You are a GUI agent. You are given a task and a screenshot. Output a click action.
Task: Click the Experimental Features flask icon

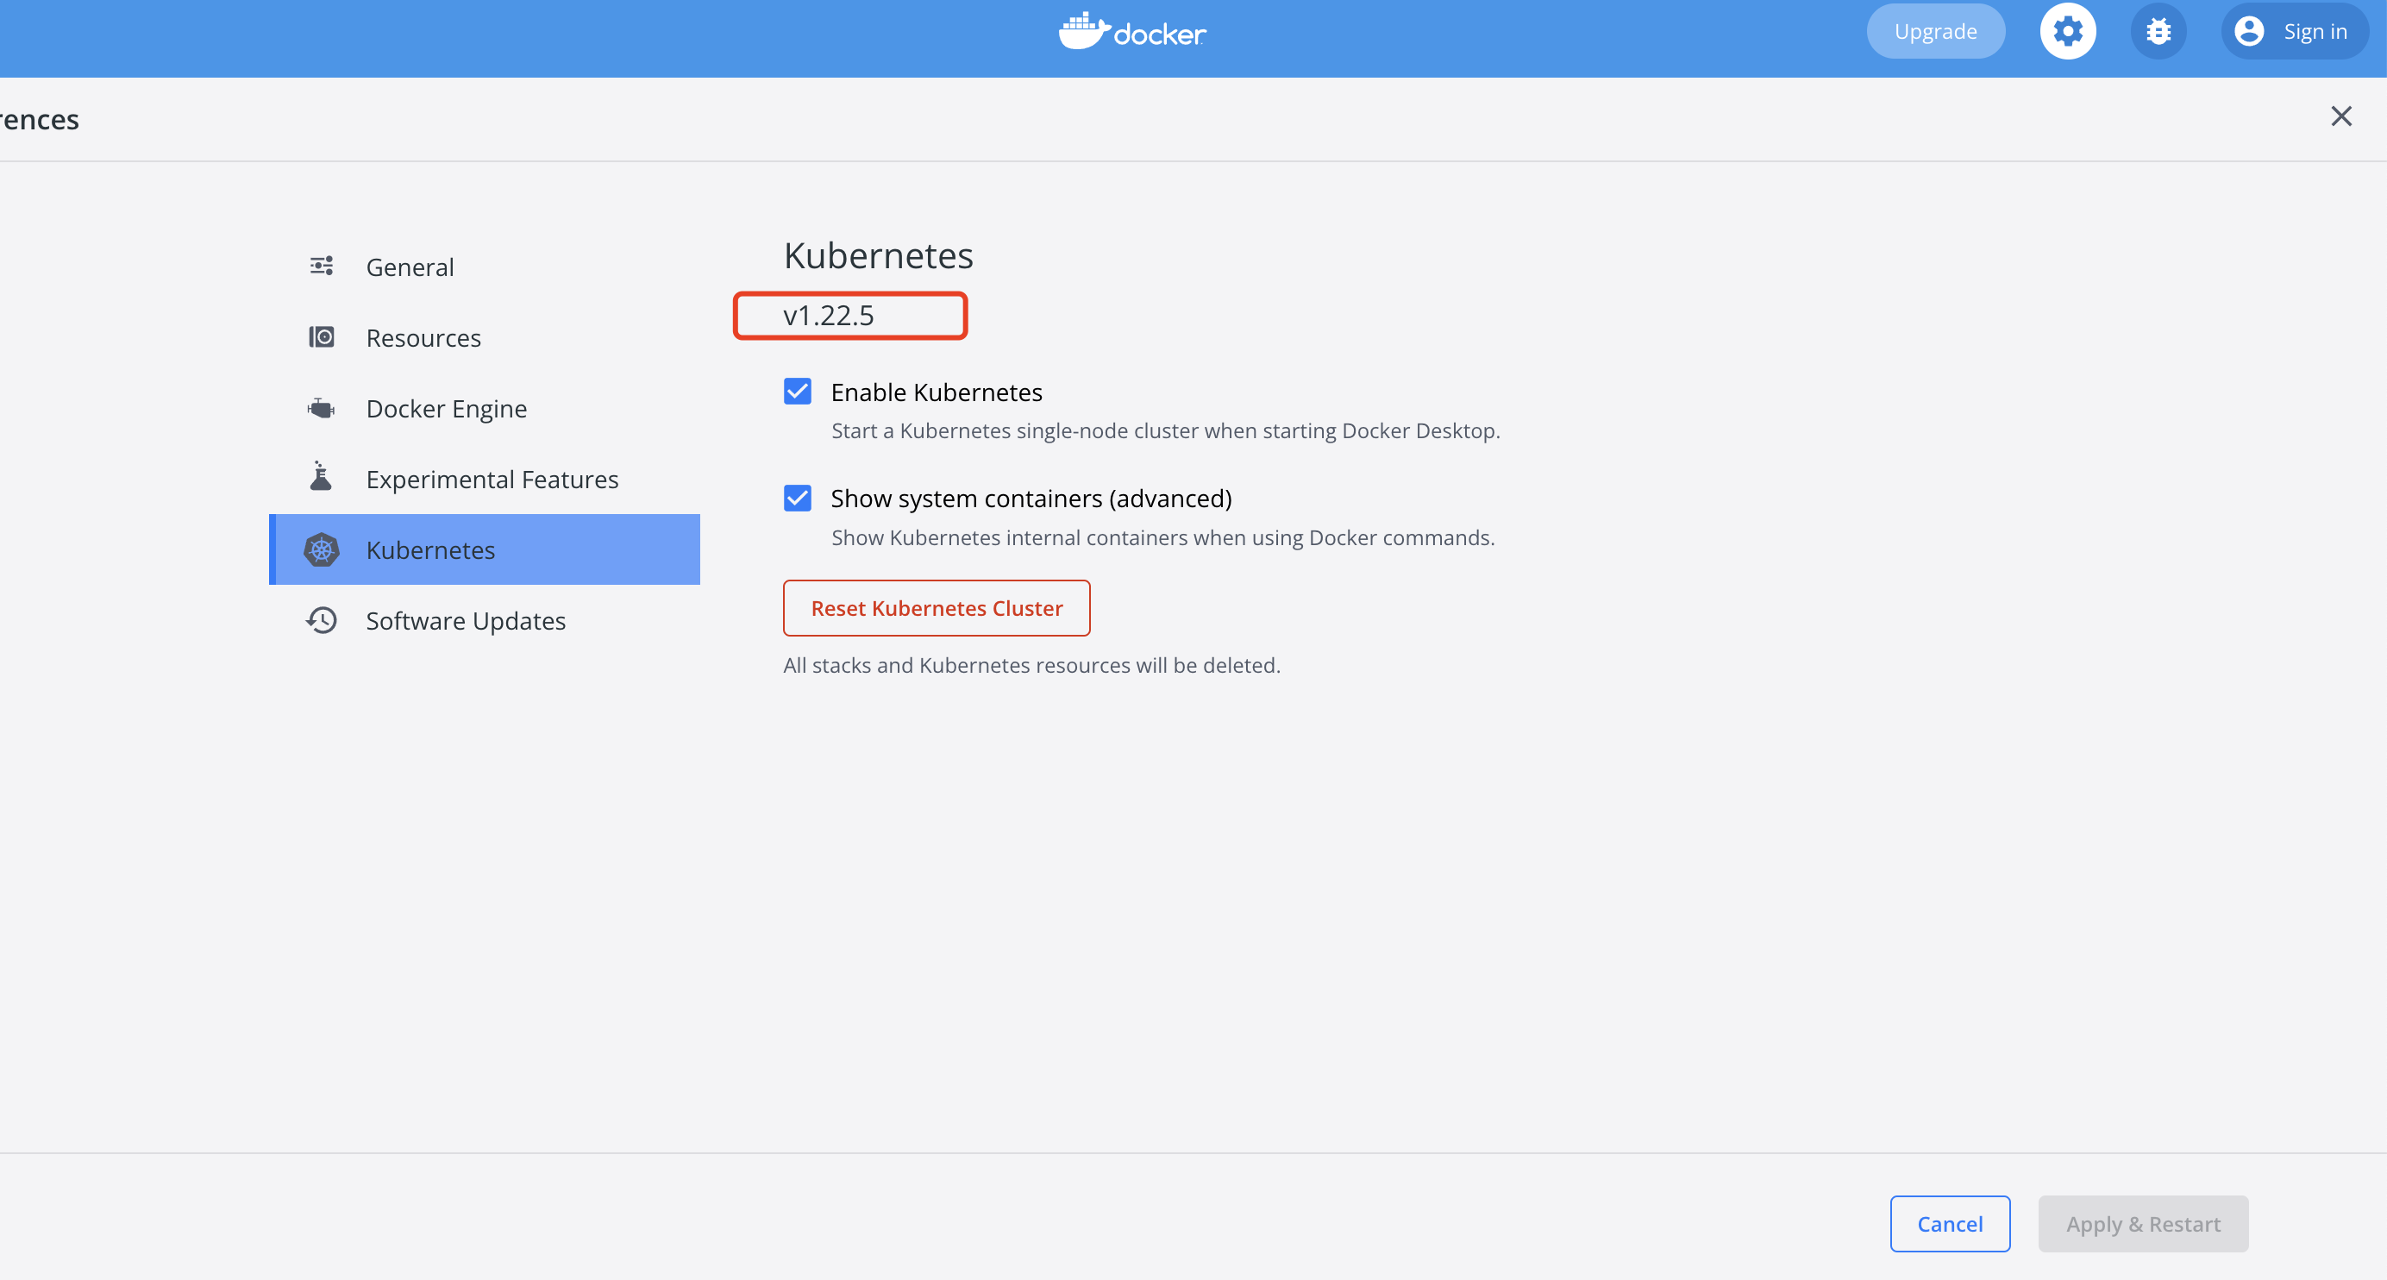[x=321, y=478]
